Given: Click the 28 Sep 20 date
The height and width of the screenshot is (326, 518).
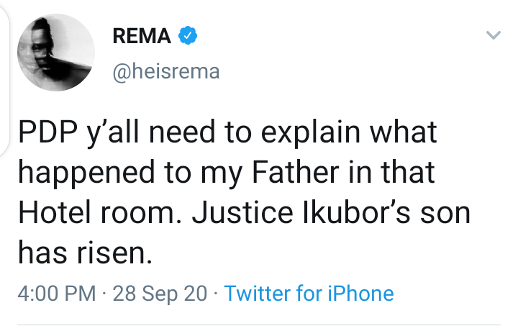Looking at the screenshot, I should [x=160, y=294].
